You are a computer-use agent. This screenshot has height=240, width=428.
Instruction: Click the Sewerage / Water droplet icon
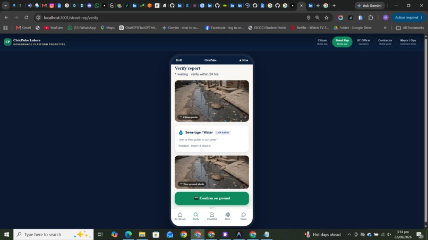tap(181, 132)
